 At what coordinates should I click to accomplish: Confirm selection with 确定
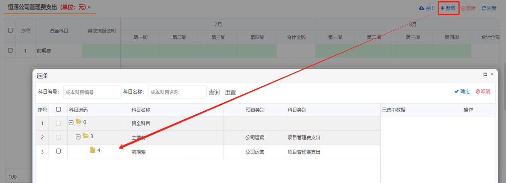pyautogui.click(x=462, y=91)
